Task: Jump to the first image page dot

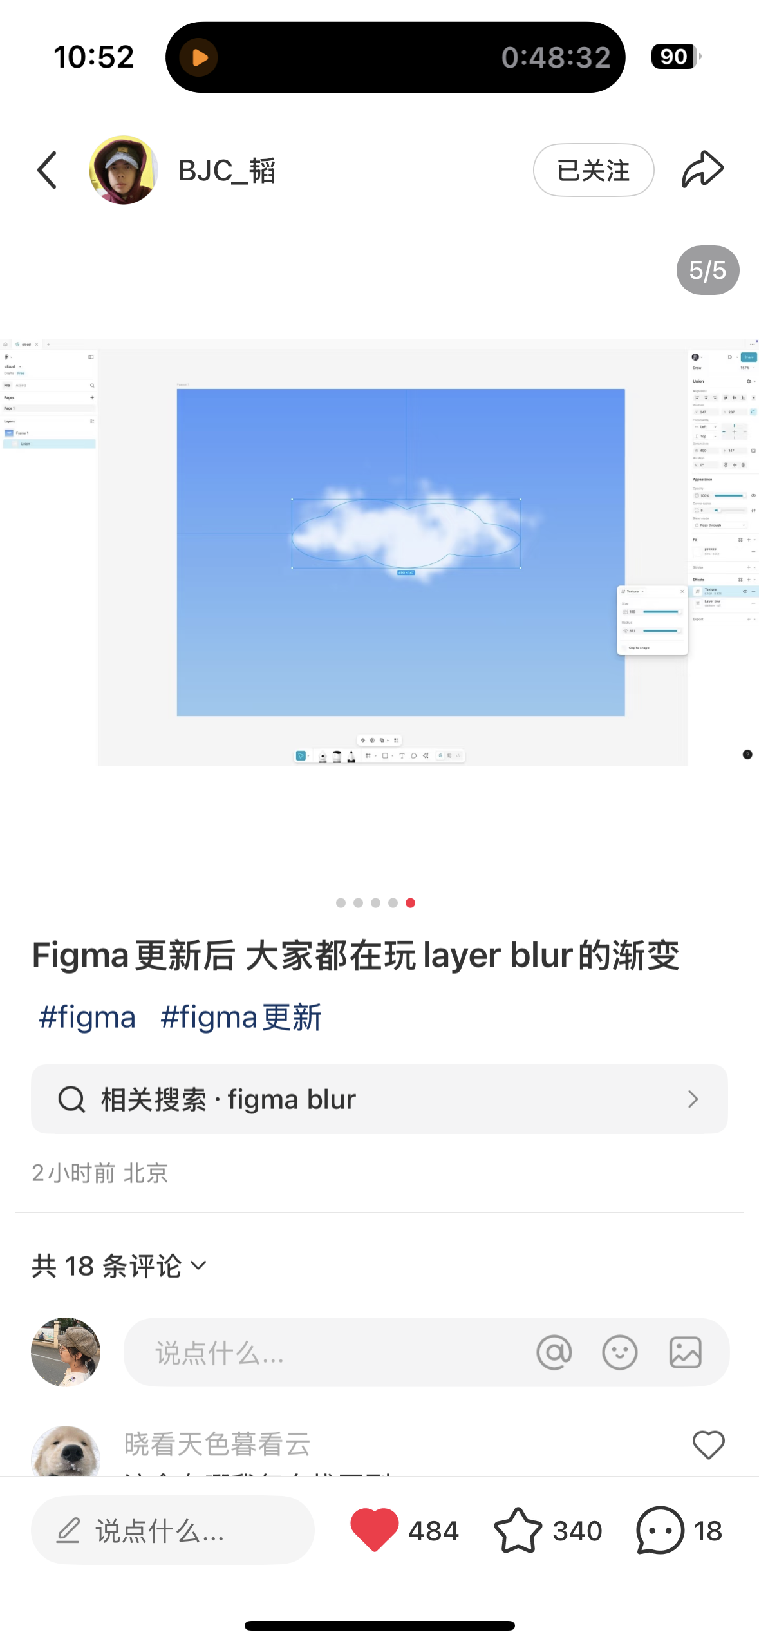Action: [x=341, y=903]
